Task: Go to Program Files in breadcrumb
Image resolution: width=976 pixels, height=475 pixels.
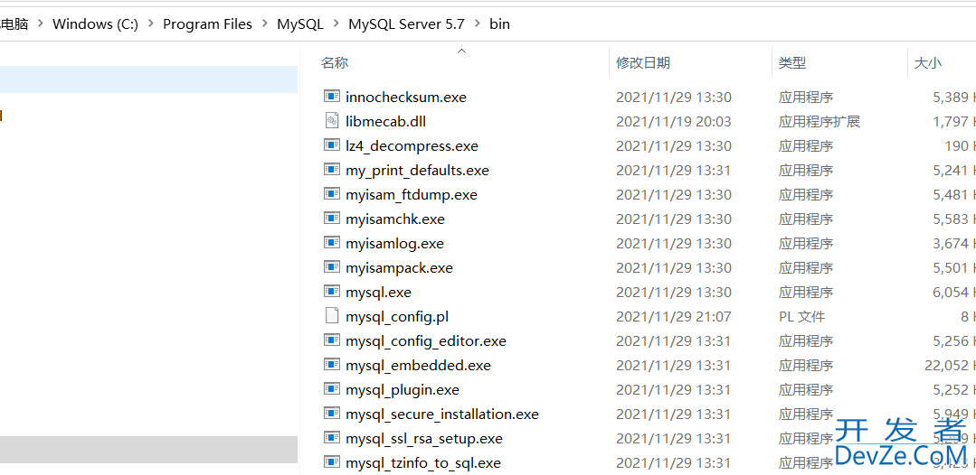Action: (207, 24)
